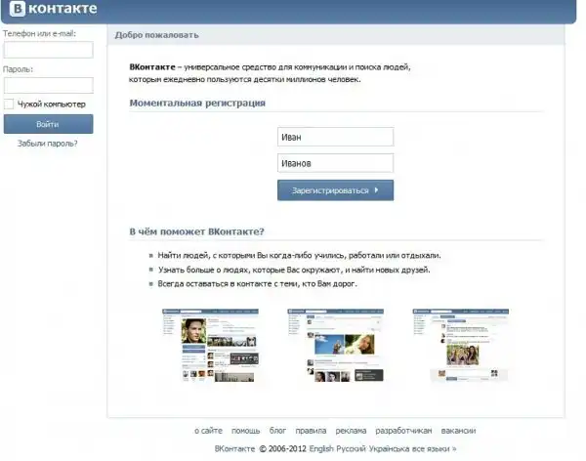Open the Забыли пароль? link
Viewport: 586px width, 461px height.
[x=47, y=144]
